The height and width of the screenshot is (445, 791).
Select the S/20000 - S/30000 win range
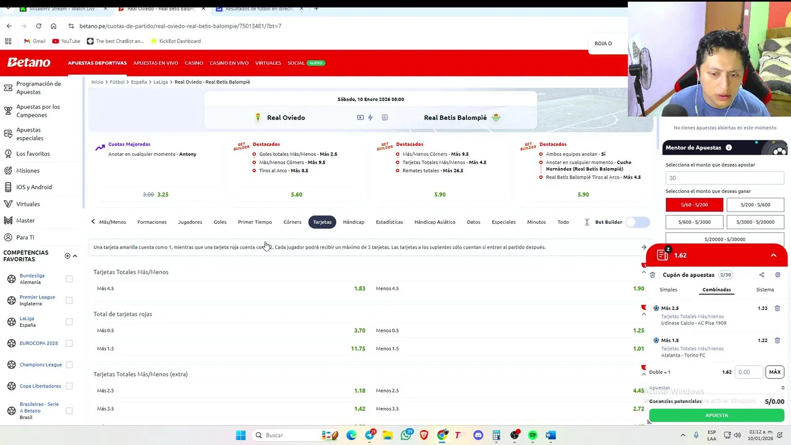tap(725, 239)
